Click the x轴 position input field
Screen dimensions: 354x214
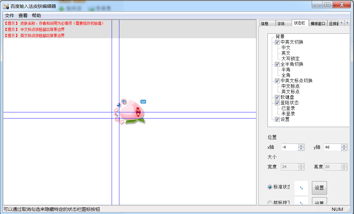point(290,147)
